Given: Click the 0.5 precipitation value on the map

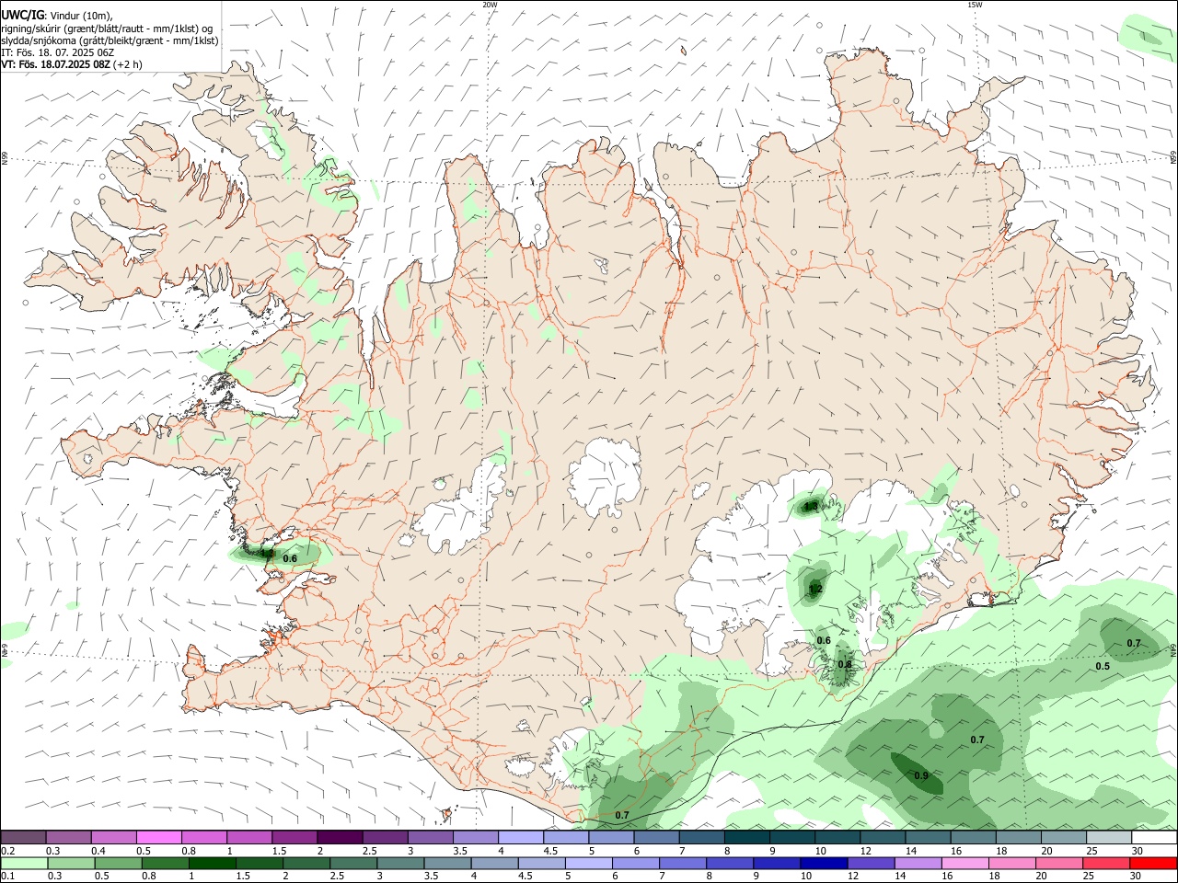Looking at the screenshot, I should 1103,666.
